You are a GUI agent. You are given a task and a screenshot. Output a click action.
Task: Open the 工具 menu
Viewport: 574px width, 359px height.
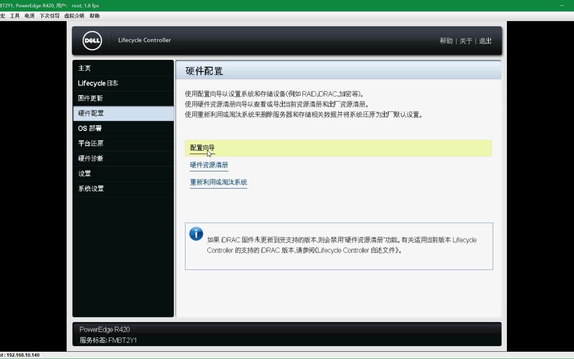click(x=15, y=16)
